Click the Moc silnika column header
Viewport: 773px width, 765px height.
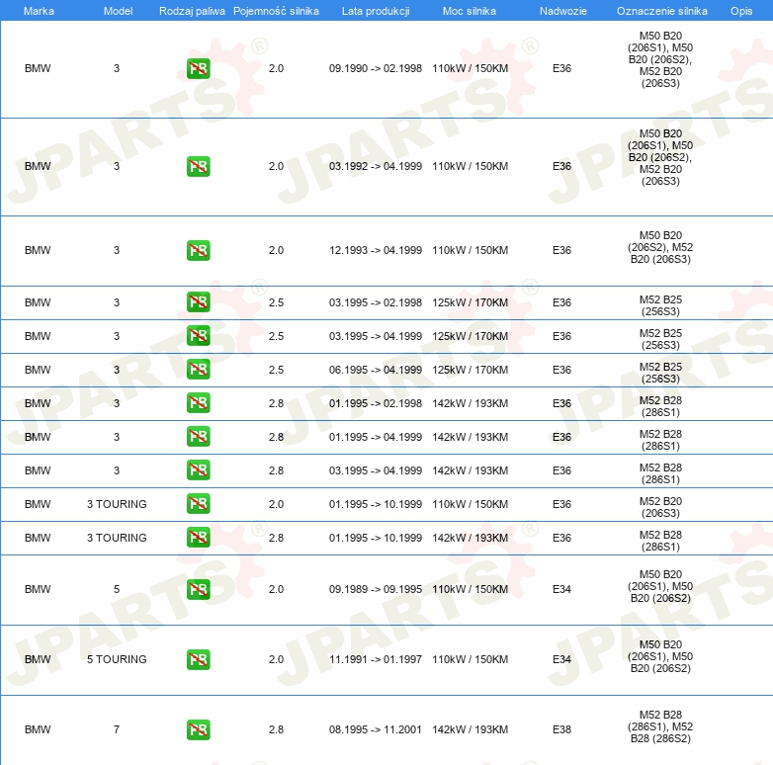click(x=469, y=11)
